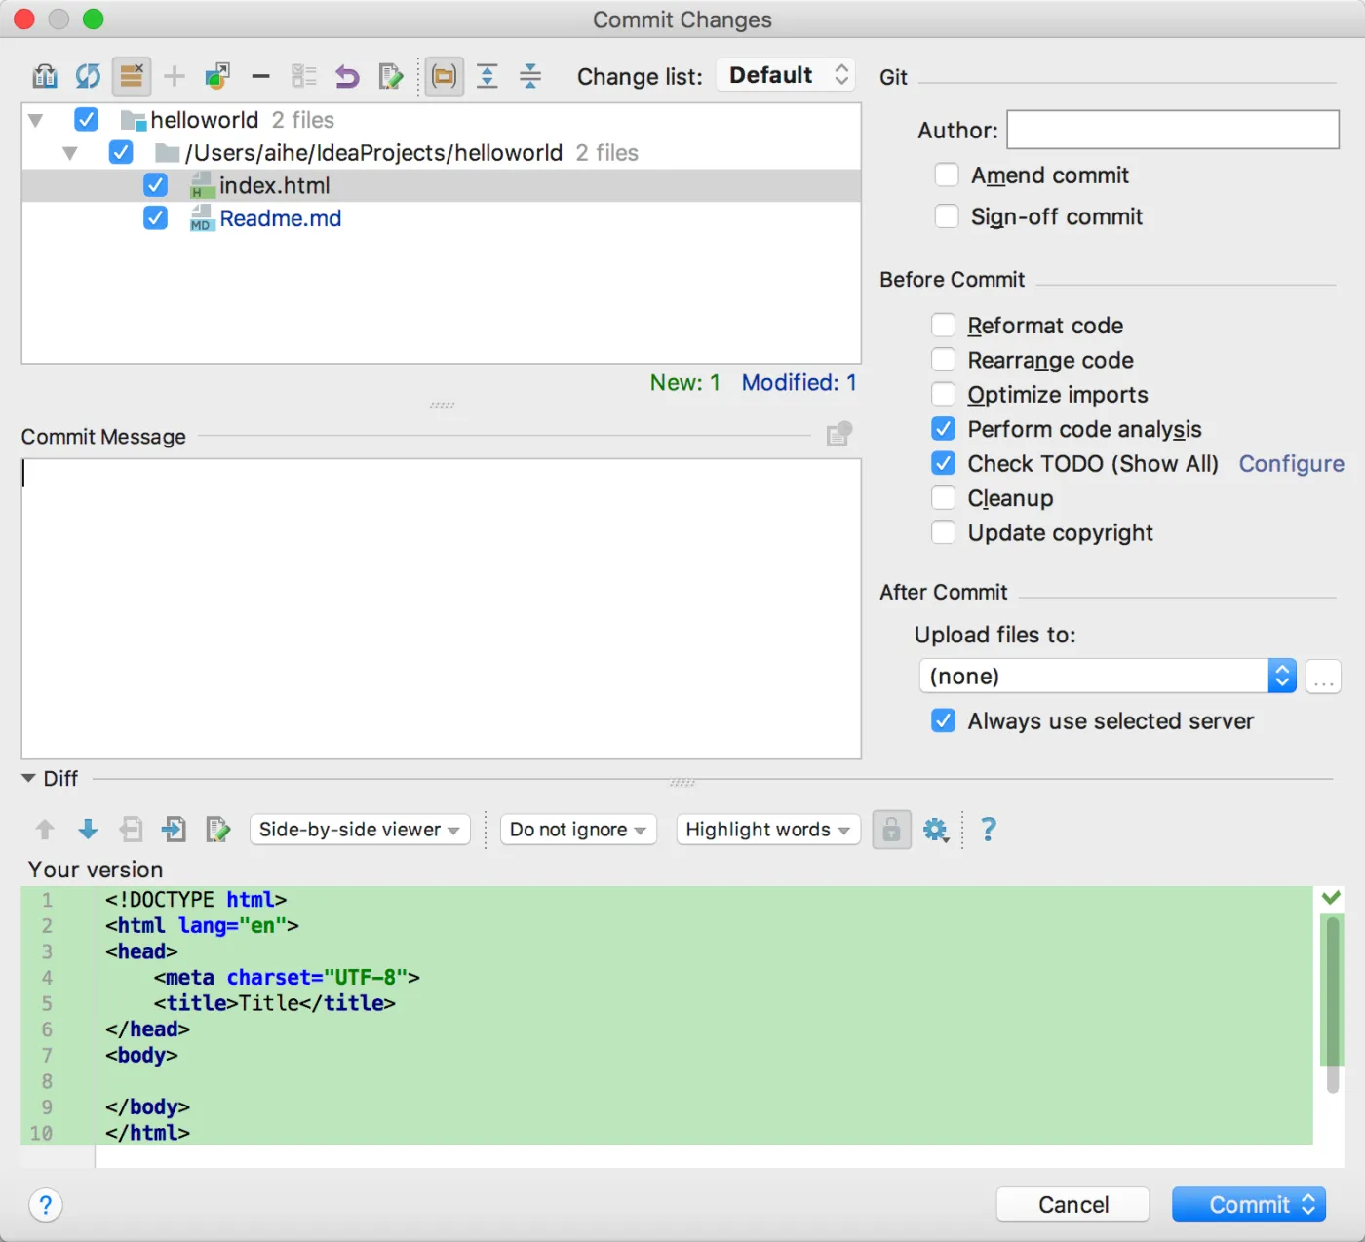
Task: Uncheck the helloworld root checkbox
Action: pyautogui.click(x=86, y=119)
